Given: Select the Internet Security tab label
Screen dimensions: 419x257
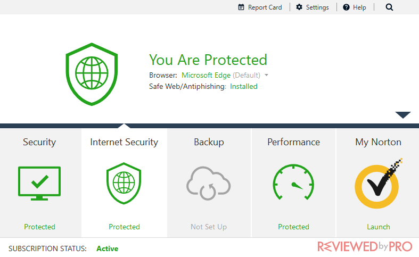Looking at the screenshot, I should click(x=124, y=142).
